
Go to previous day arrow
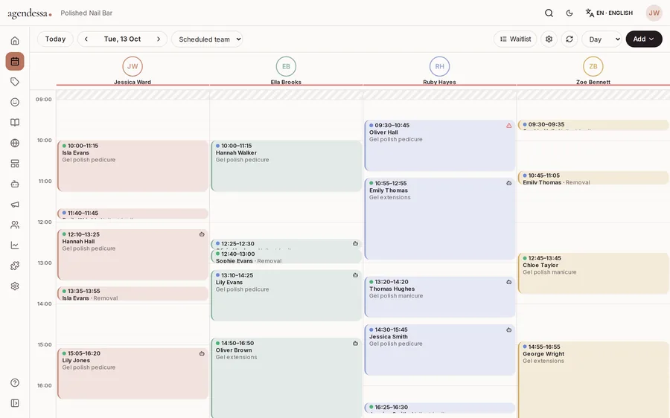tap(86, 39)
